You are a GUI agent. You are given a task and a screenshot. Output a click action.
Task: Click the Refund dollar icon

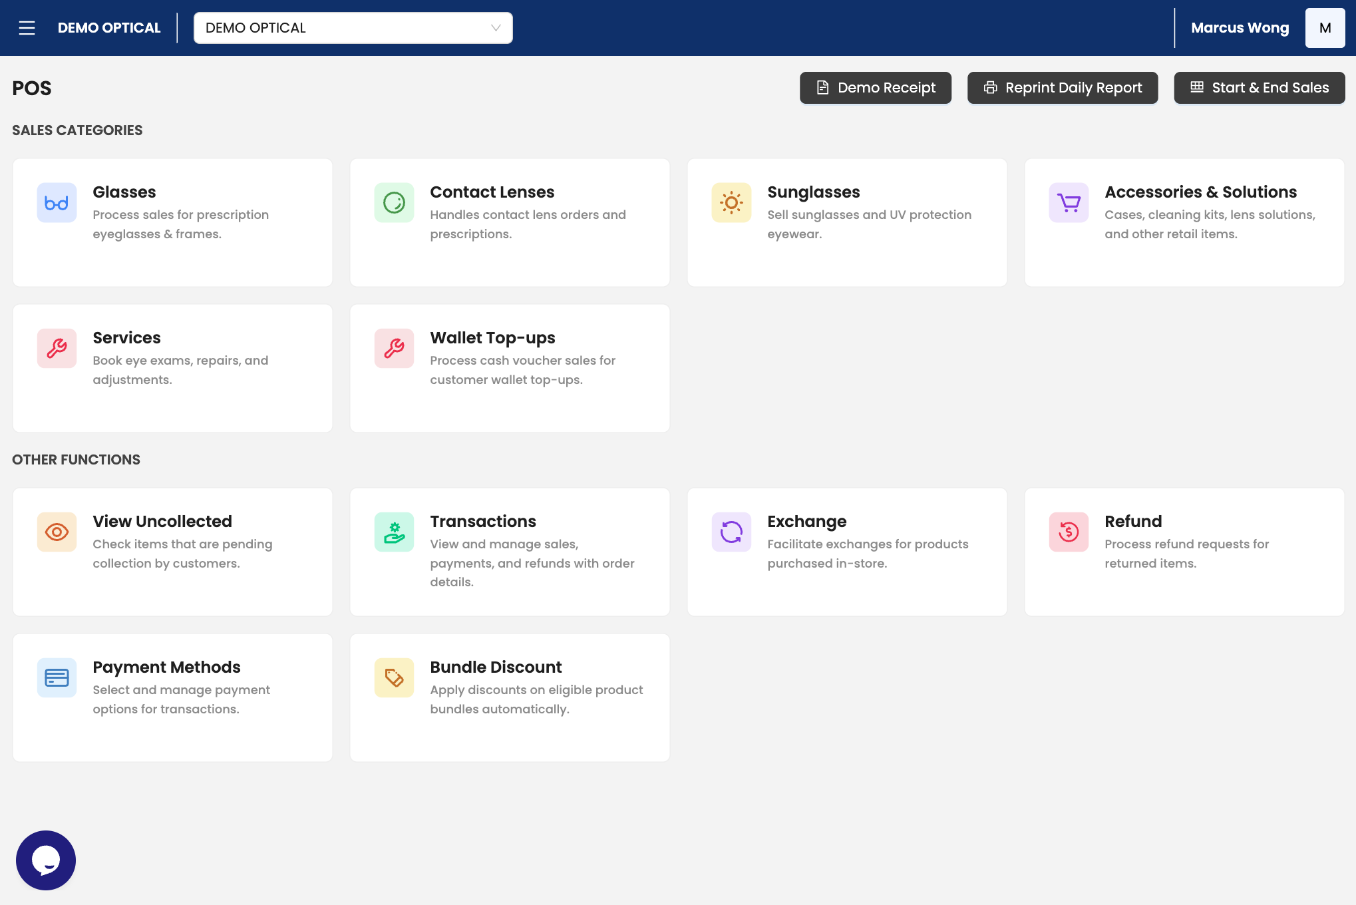[1069, 532]
